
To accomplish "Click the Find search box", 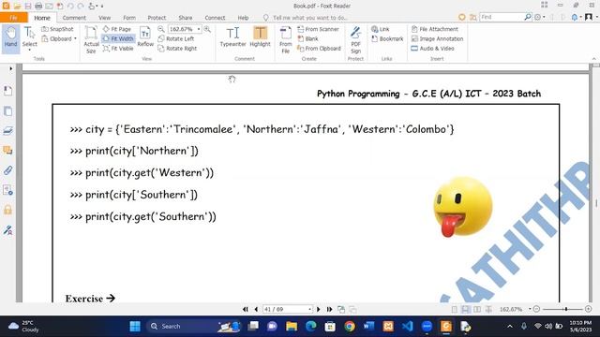I will point(502,17).
